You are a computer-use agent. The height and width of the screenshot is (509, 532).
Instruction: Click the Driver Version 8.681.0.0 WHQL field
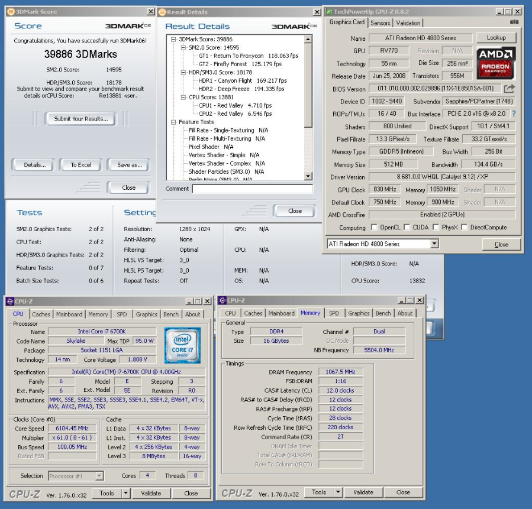pos(442,177)
